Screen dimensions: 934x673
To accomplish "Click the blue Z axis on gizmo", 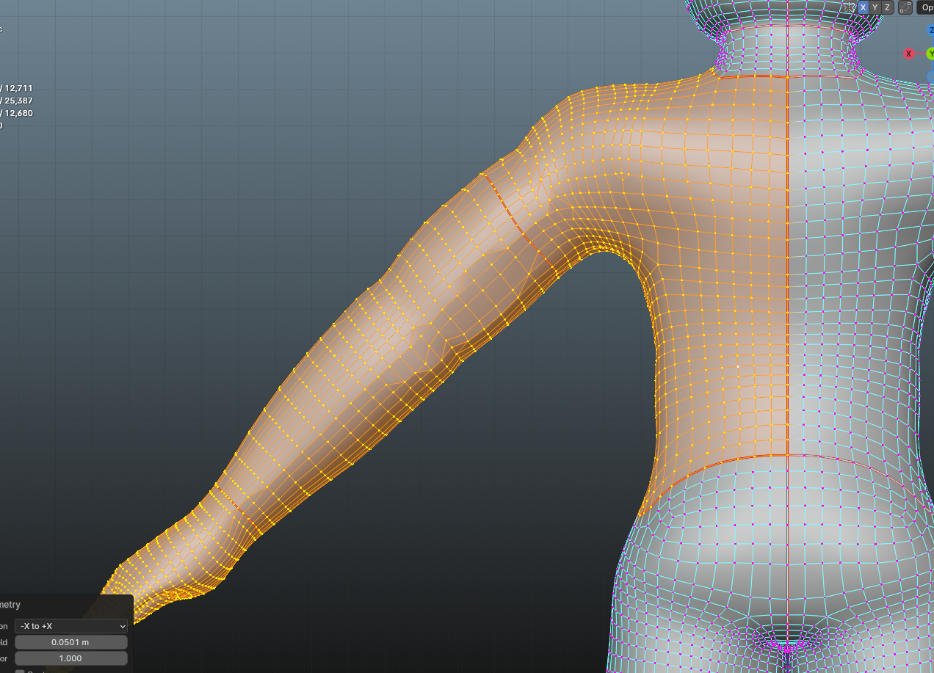I will pyautogui.click(x=931, y=31).
